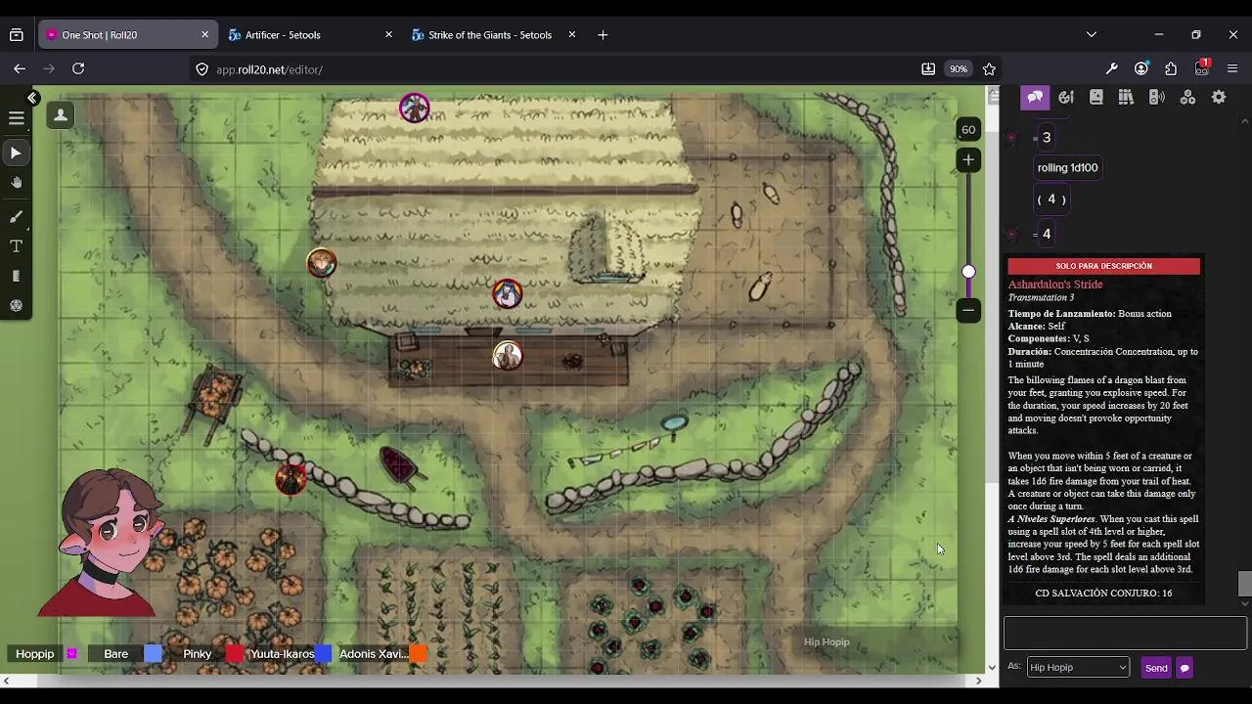The height and width of the screenshot is (704, 1252).
Task: Select the white-haired token on roof
Action: (x=507, y=293)
